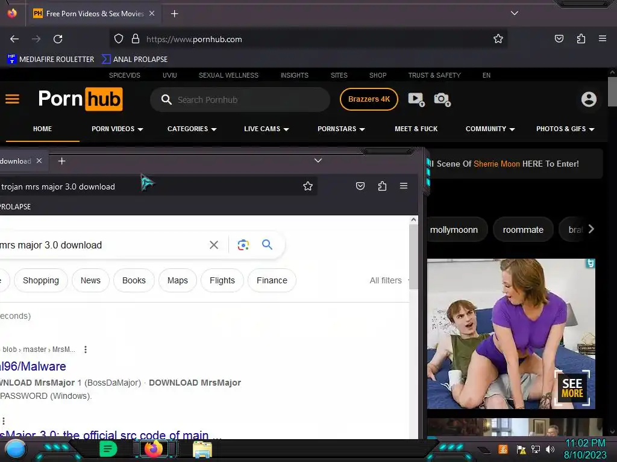Open the MEDIAFIRE ROULETTER bookmark
This screenshot has height=462, width=617.
pyautogui.click(x=51, y=60)
